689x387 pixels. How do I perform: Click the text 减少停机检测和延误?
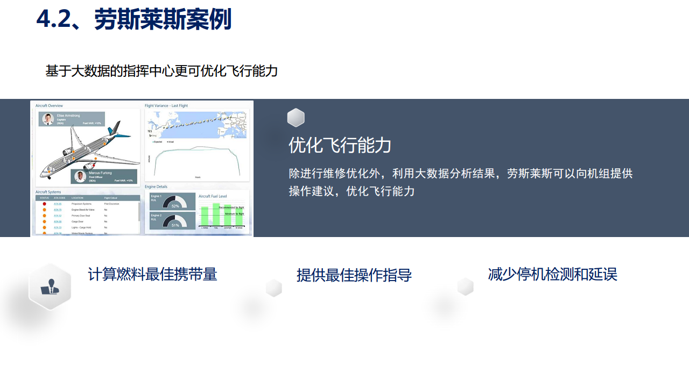click(x=553, y=274)
